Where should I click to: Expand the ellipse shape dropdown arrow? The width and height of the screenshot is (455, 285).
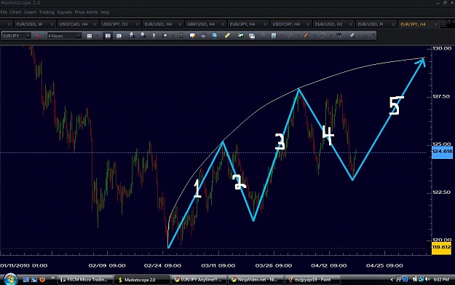[x=331, y=36]
